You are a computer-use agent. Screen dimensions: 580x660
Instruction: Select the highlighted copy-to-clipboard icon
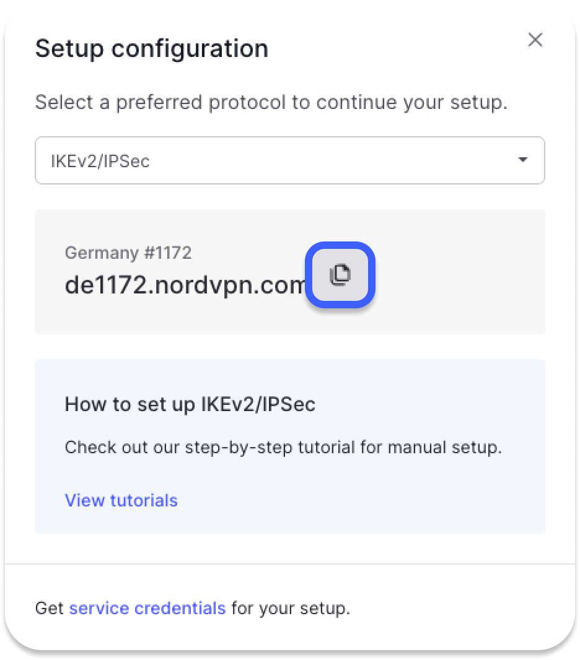point(340,276)
